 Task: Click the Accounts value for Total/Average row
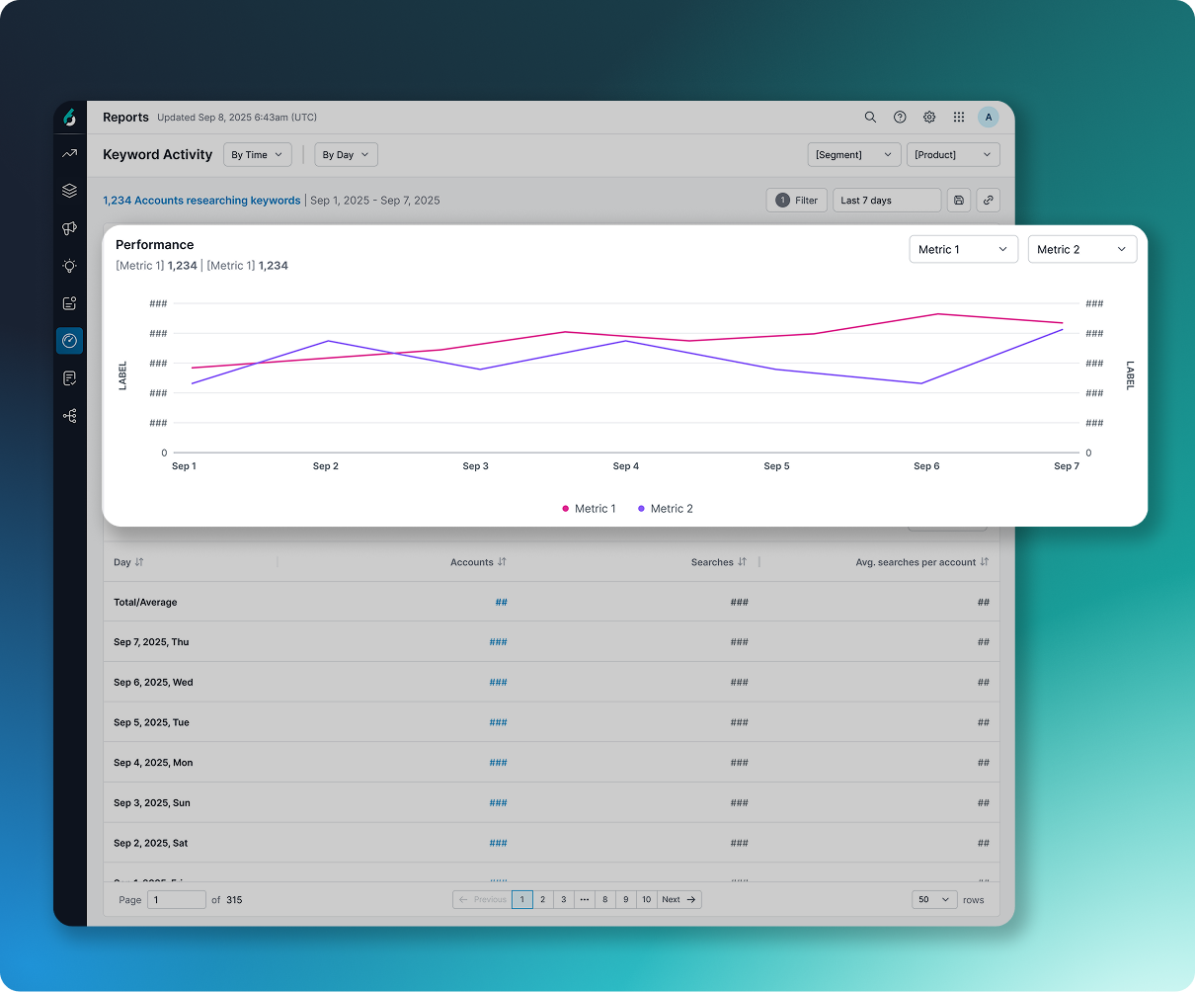[502, 602]
